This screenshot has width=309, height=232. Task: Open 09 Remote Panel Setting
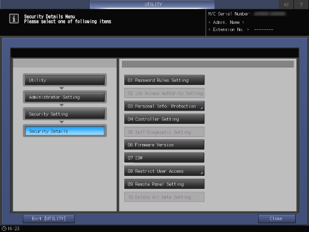pyautogui.click(x=164, y=184)
